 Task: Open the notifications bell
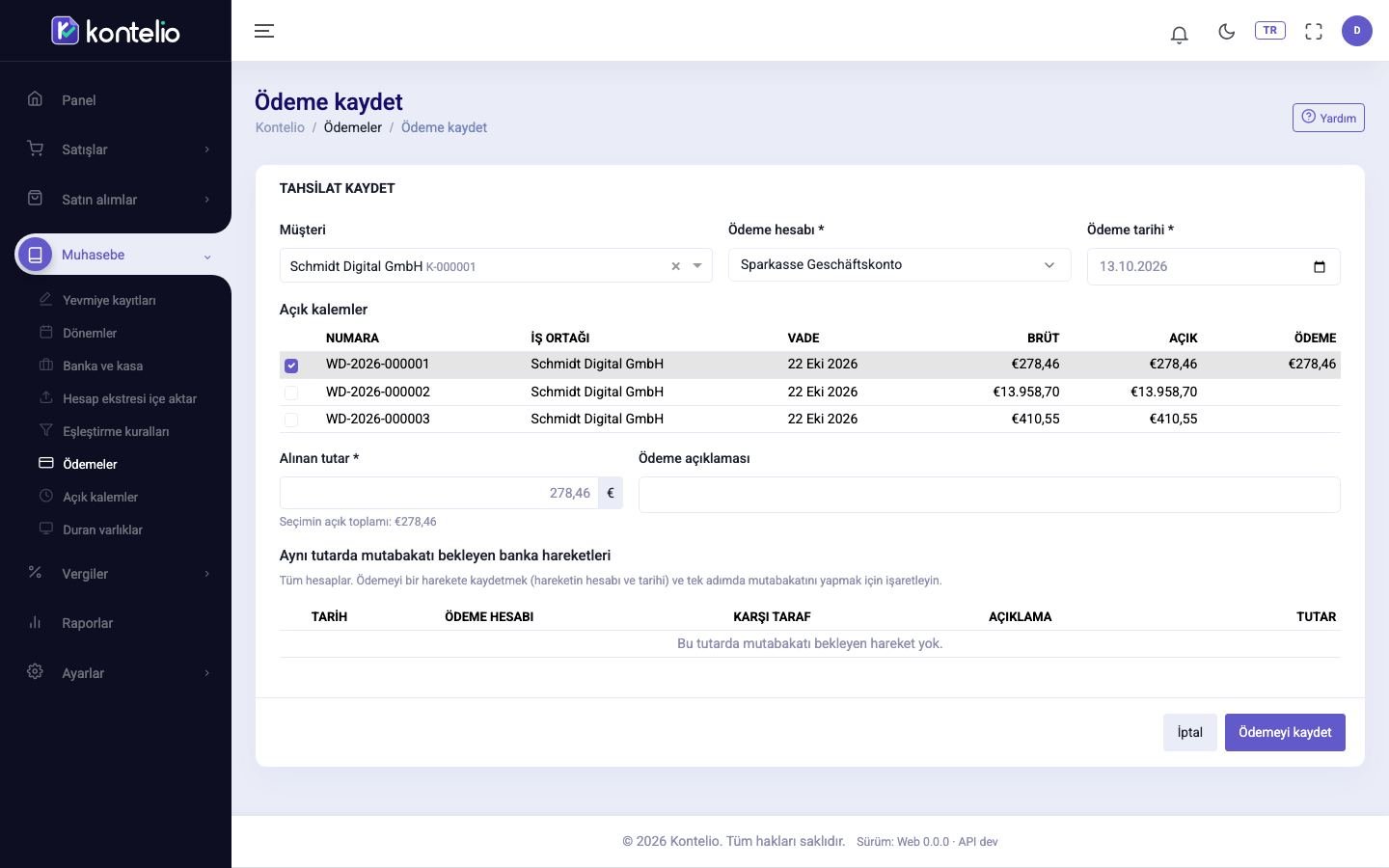click(x=1179, y=35)
